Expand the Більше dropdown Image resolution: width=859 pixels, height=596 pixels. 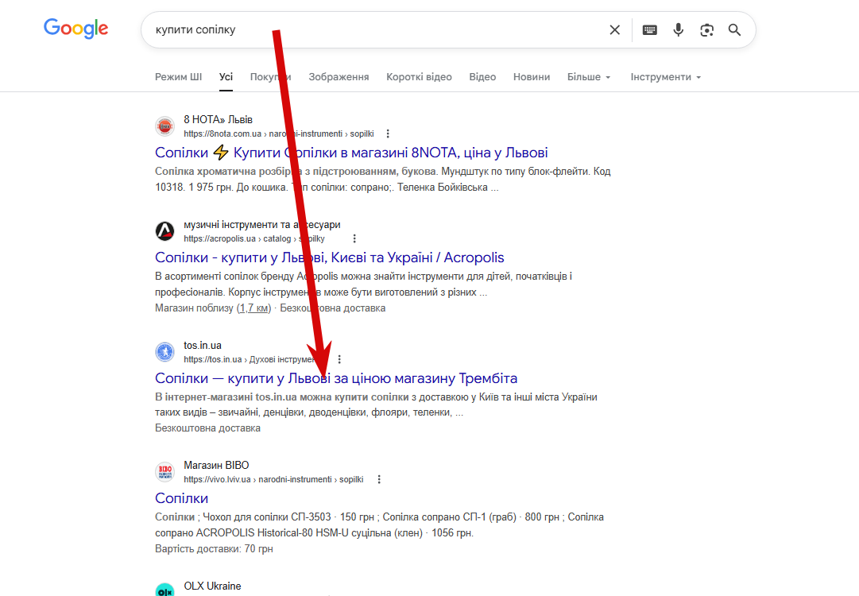[589, 77]
